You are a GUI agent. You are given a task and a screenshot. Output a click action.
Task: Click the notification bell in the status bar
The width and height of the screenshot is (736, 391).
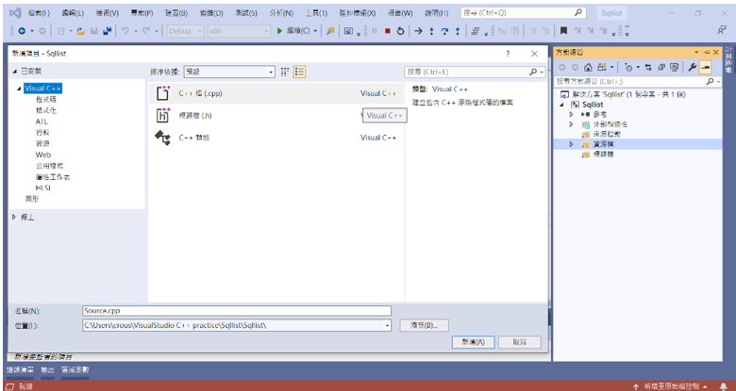724,386
